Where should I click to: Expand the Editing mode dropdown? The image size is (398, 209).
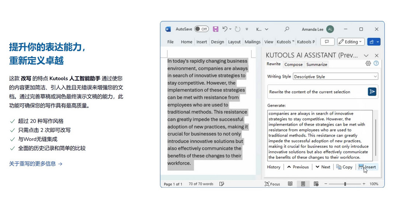click(x=351, y=42)
